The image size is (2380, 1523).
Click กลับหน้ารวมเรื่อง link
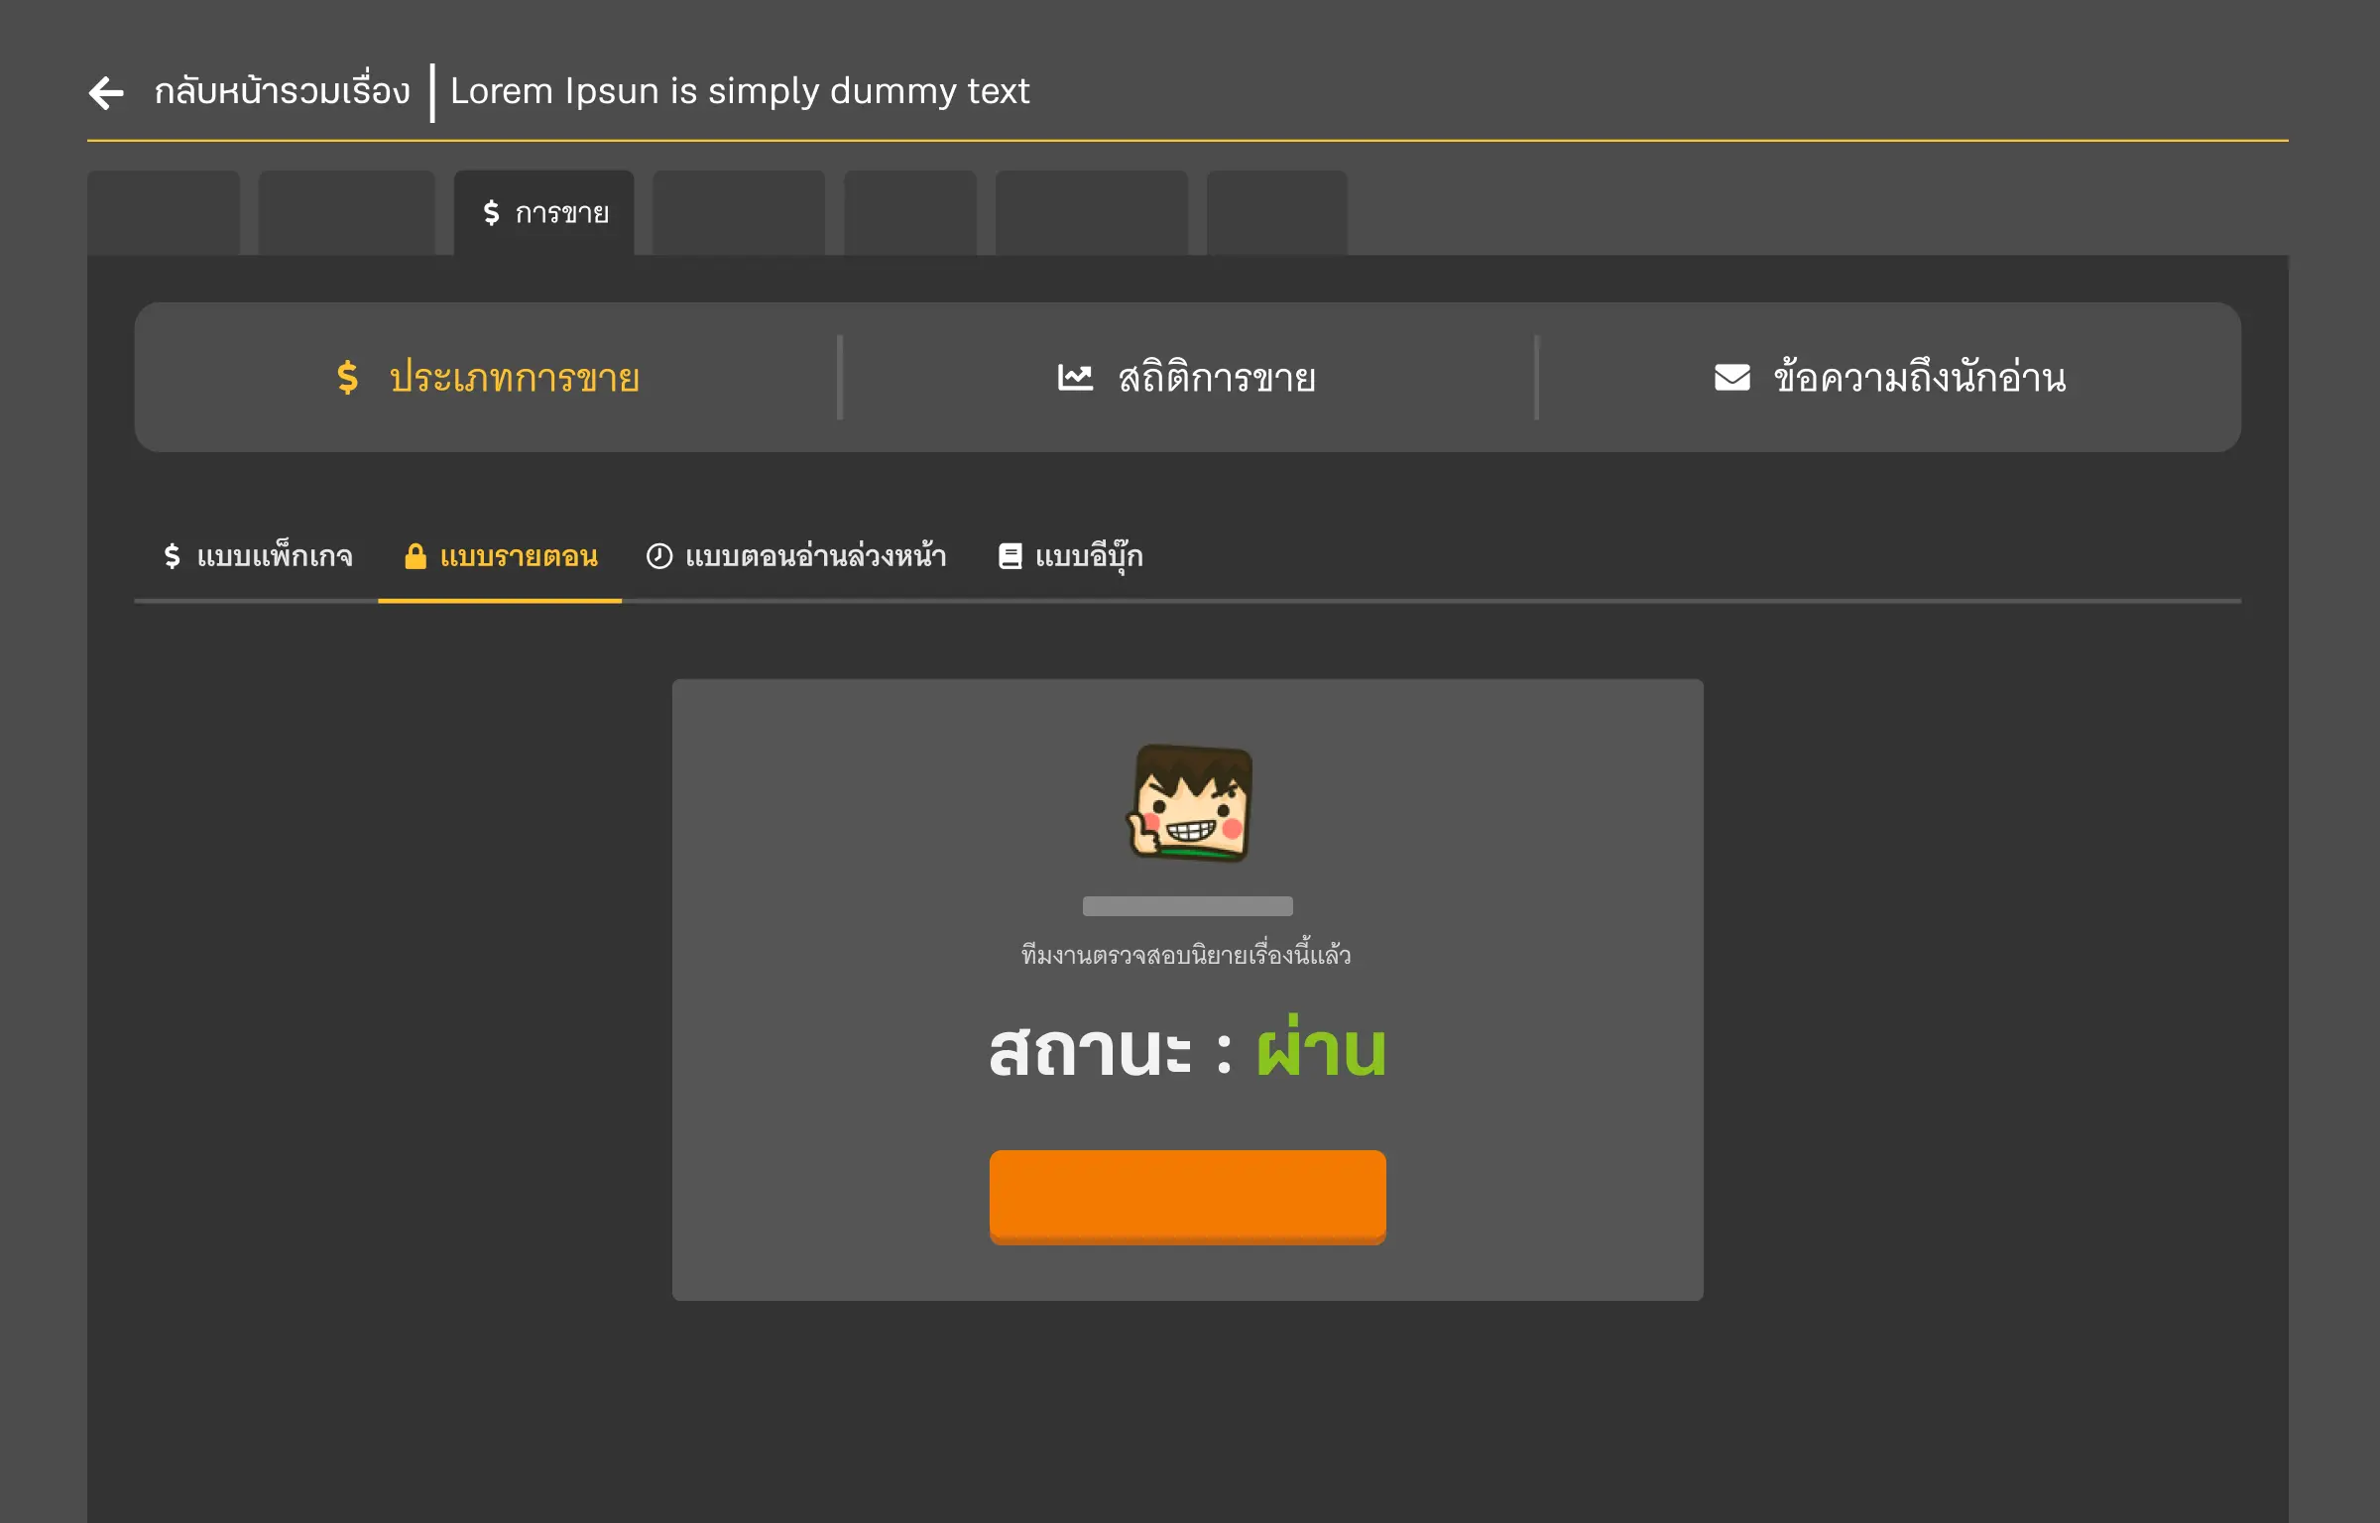pos(282,91)
